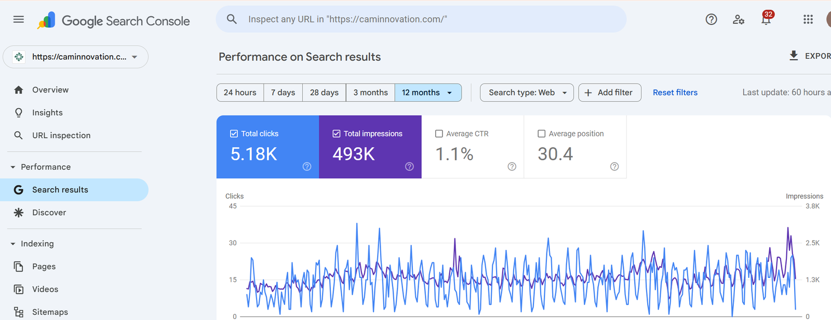
Task: Click the Sitemaps tree icon
Action: pos(19,312)
